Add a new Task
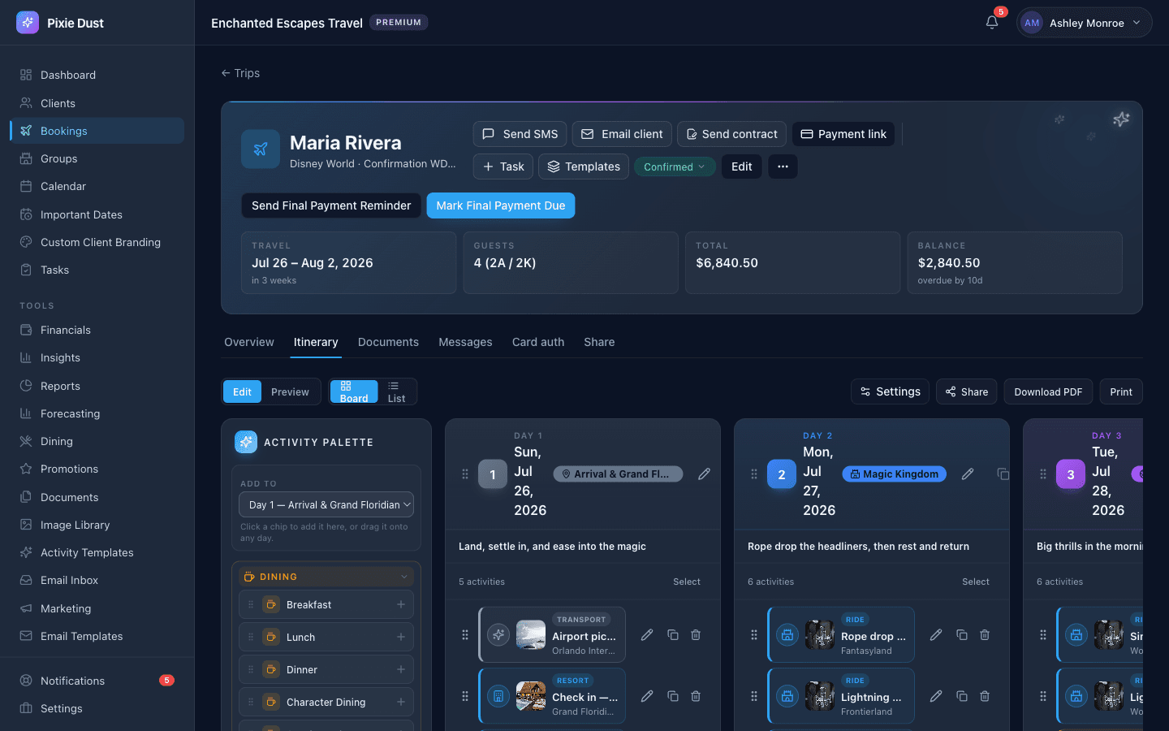The width and height of the screenshot is (1169, 731). click(503, 167)
